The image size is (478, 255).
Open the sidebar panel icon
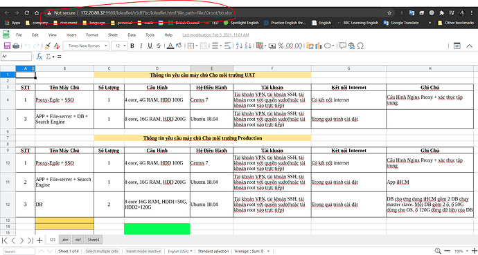point(457,46)
